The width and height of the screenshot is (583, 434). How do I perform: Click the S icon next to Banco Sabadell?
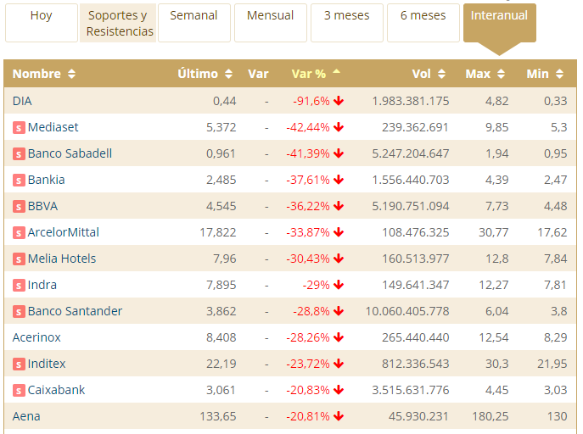19,154
